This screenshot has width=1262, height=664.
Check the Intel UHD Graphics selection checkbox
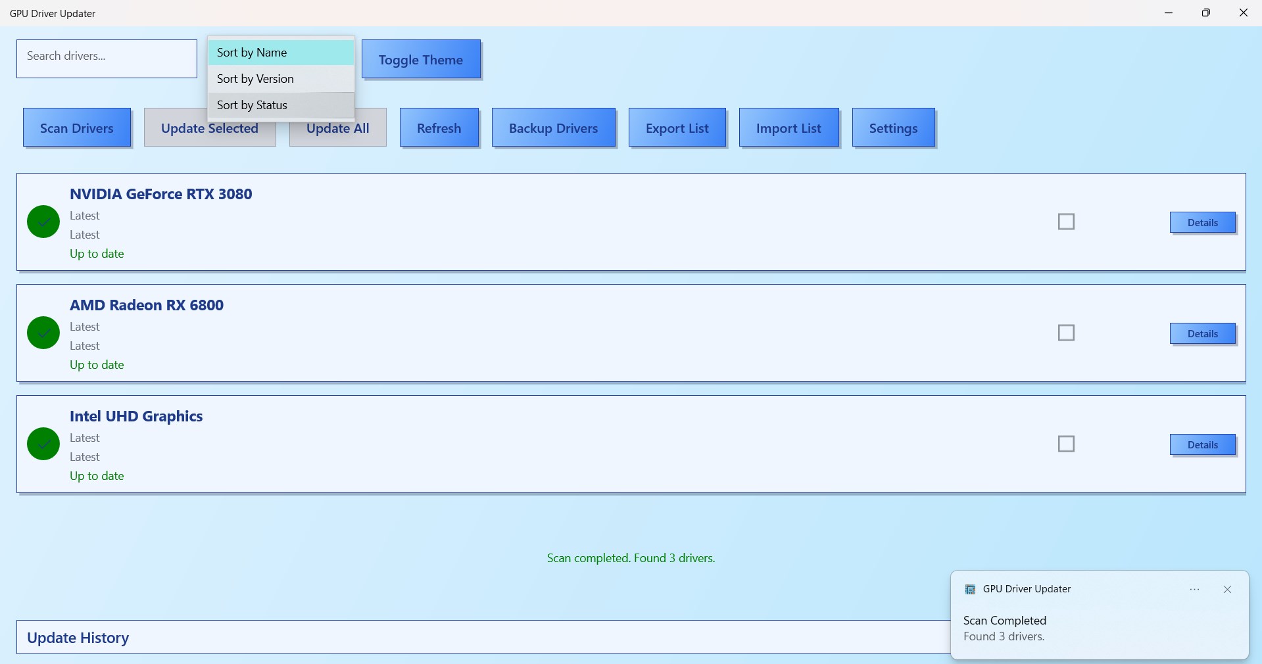point(1066,444)
